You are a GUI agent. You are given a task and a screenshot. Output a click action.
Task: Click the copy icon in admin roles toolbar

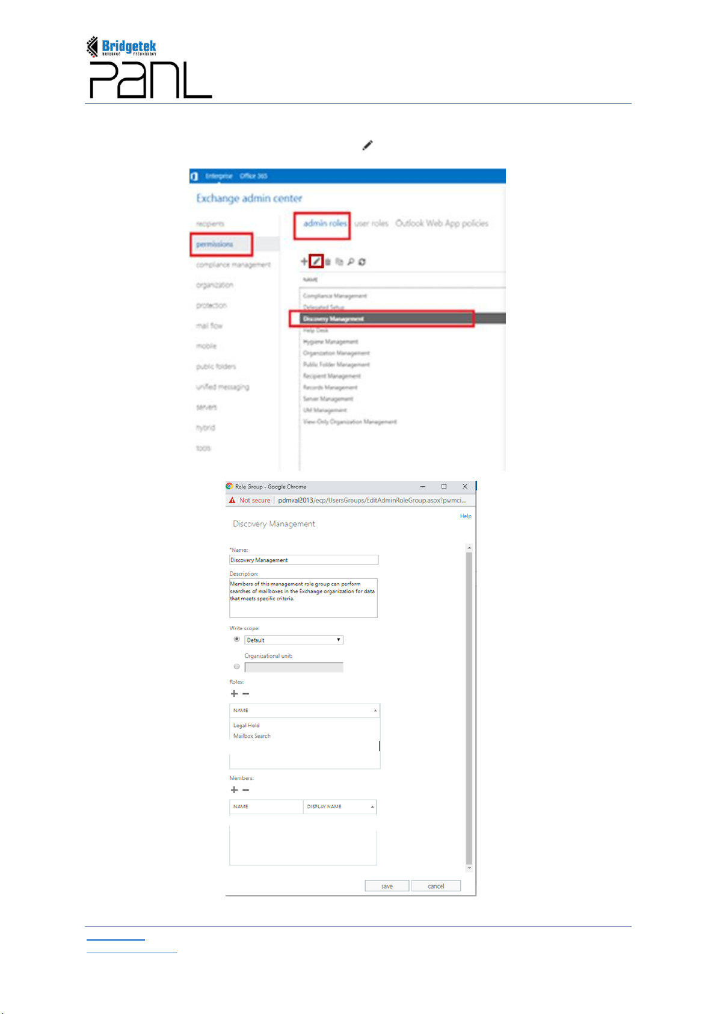click(339, 262)
